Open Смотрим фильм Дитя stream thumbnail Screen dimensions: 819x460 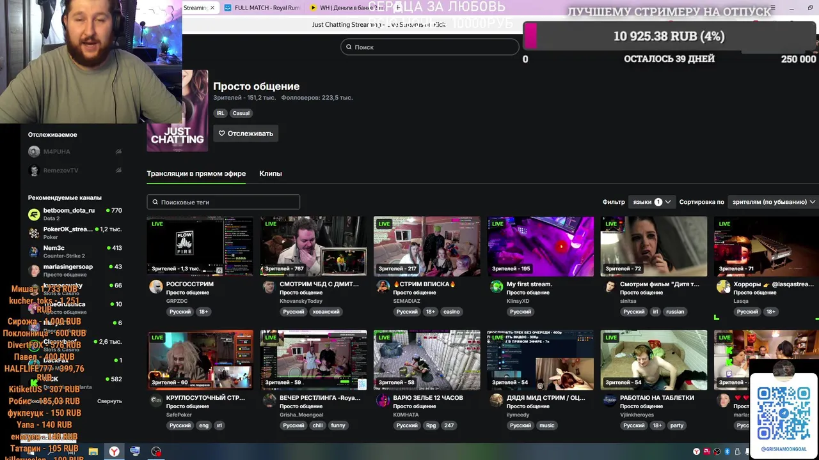[654, 246]
